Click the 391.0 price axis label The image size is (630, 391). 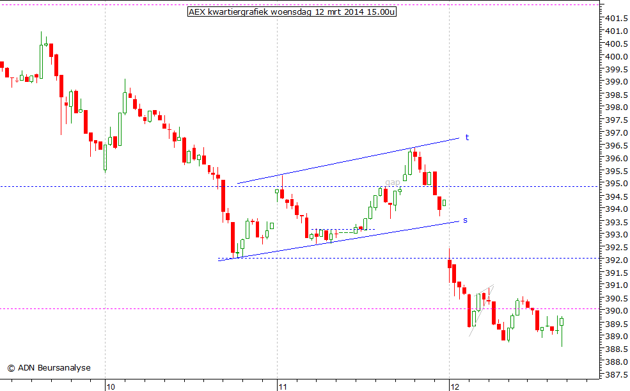[x=617, y=285]
